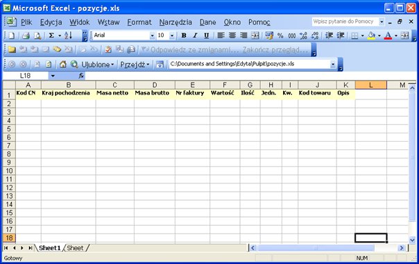The width and height of the screenshot is (419, 264).
Task: Open Print Preview with magnifier icon
Action: [x=37, y=35]
